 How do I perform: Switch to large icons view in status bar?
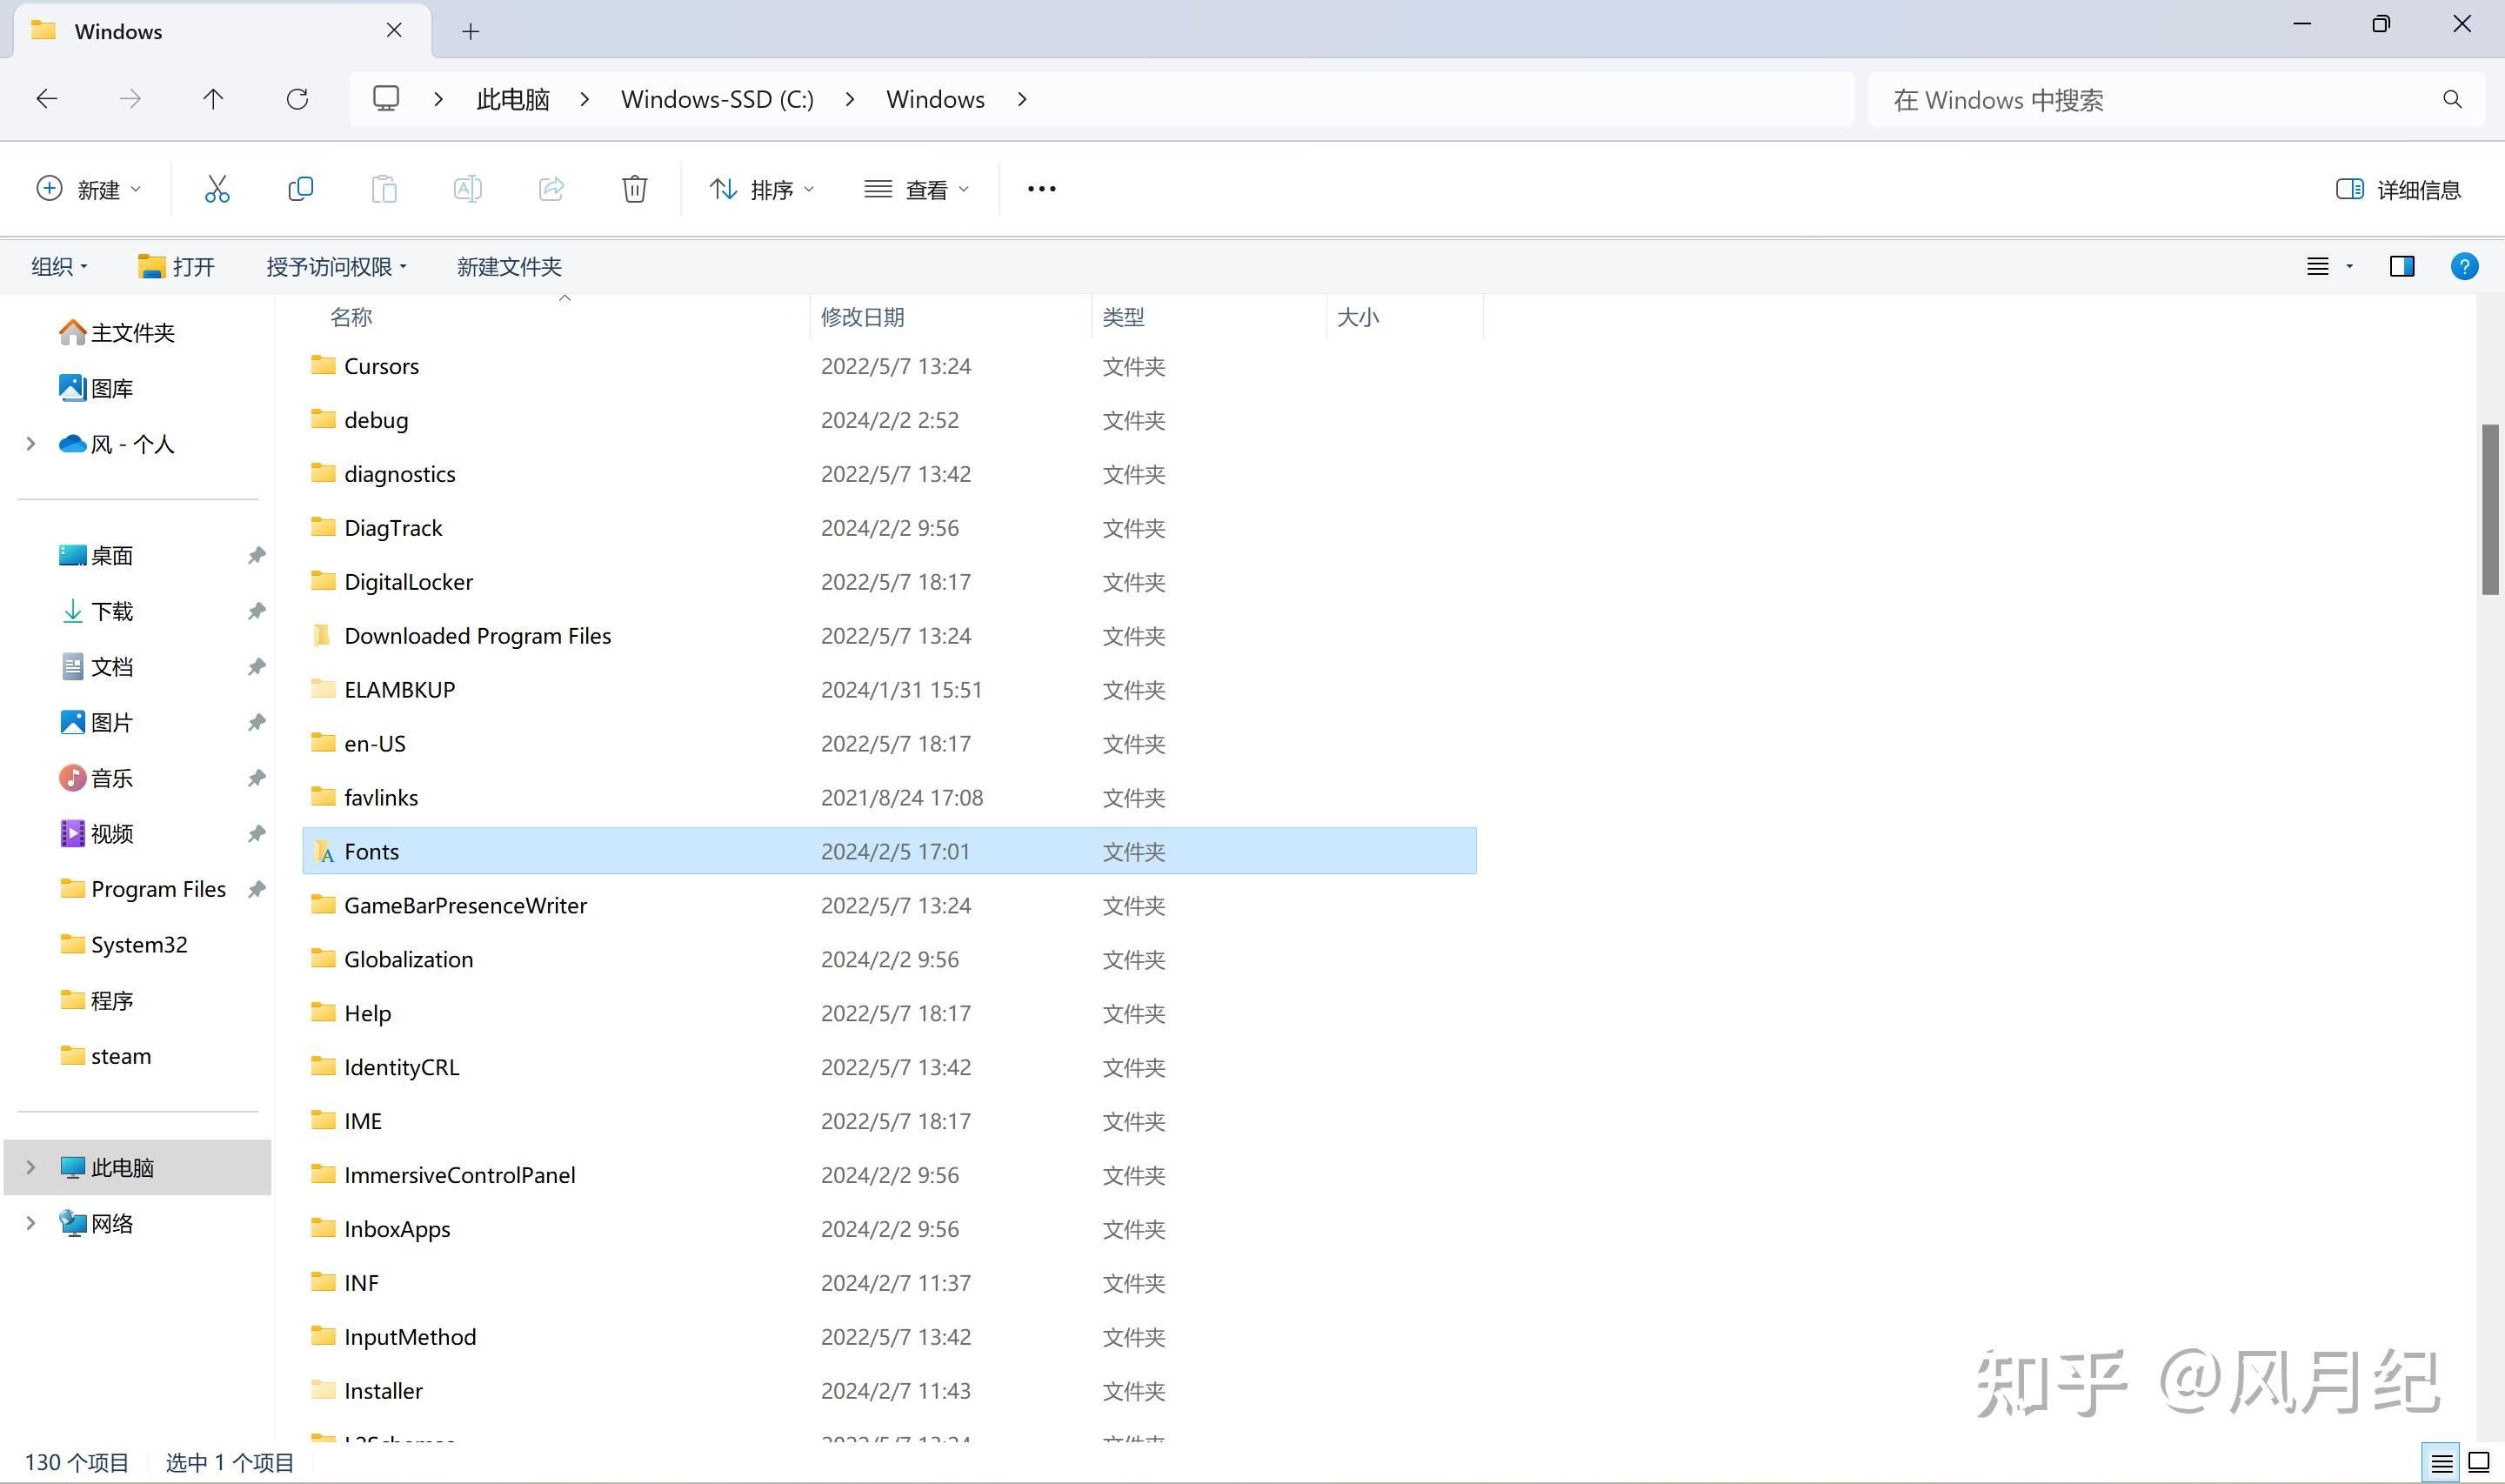pyautogui.click(x=2479, y=1462)
